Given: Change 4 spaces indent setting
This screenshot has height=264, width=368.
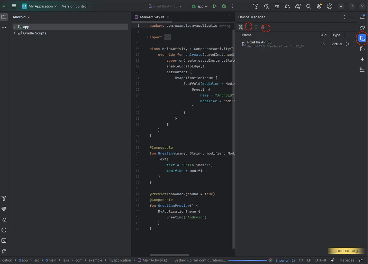Looking at the screenshot, I should (347, 261).
